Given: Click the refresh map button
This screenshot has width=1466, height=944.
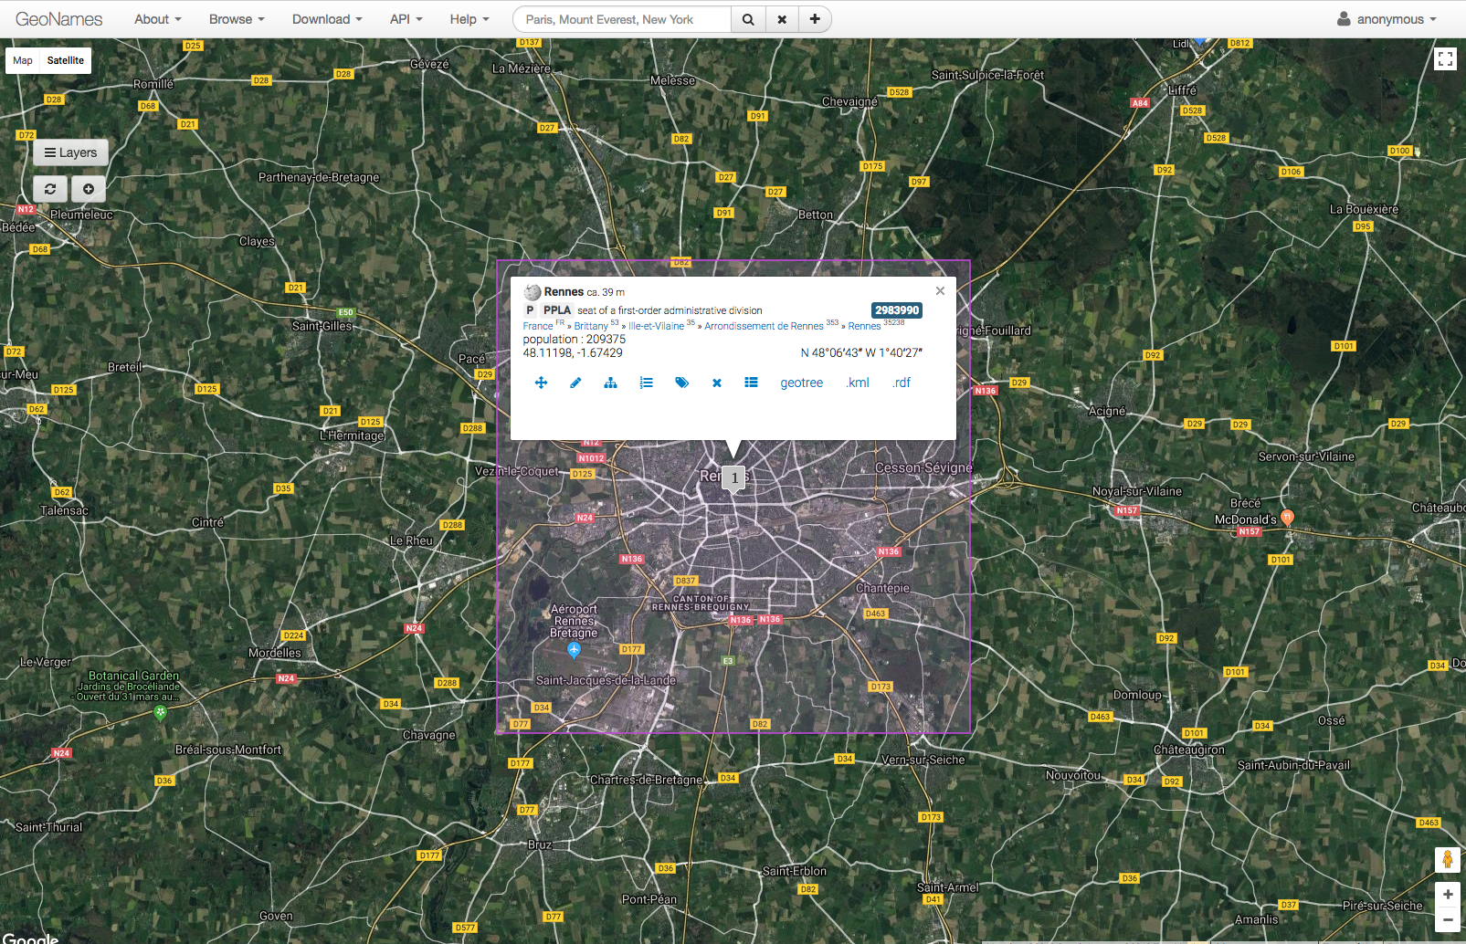Looking at the screenshot, I should click(x=50, y=189).
